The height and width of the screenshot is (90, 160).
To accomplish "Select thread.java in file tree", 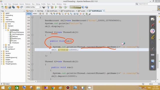I will (x=15, y=43).
